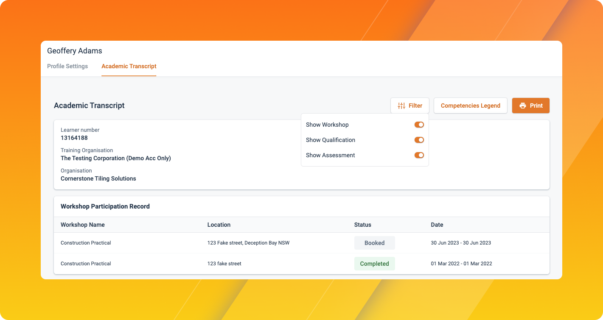Select the Completed status badge

[375, 263]
